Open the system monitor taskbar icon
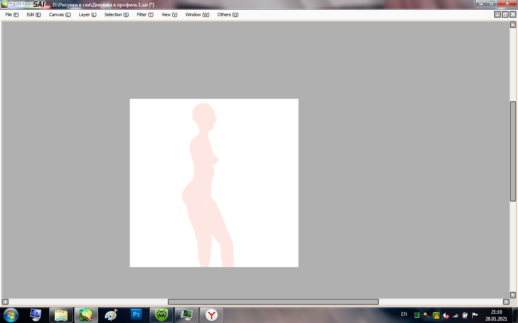Screen dimensions: 518x323 pyautogui.click(x=186, y=315)
